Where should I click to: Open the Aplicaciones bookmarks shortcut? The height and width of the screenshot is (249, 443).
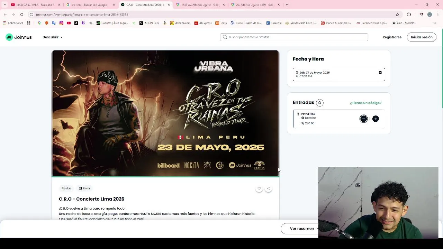tap(13, 23)
